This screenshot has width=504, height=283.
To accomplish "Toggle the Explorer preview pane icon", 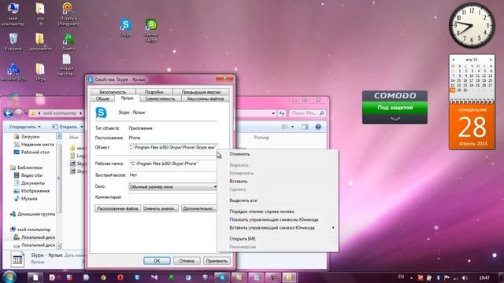I will [x=305, y=127].
